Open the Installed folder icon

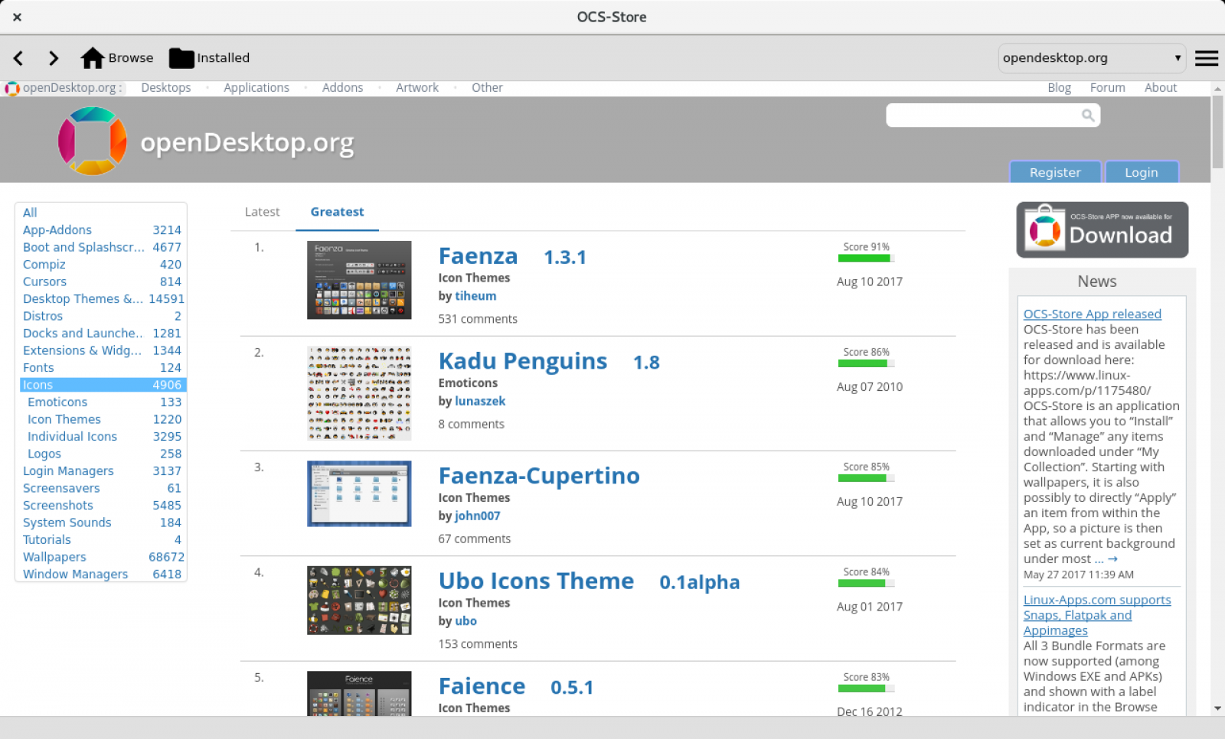click(x=181, y=58)
